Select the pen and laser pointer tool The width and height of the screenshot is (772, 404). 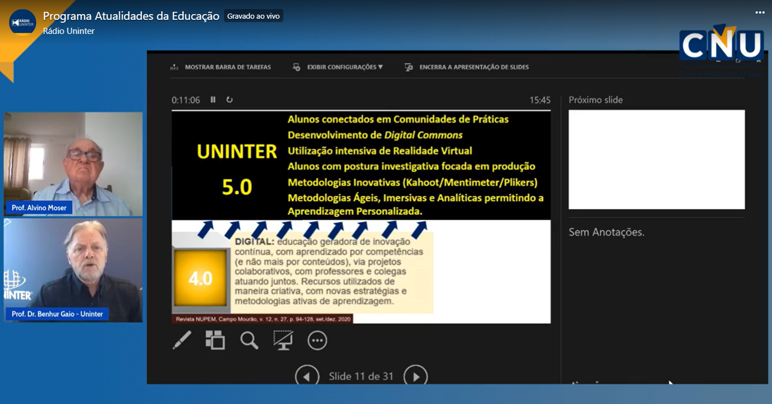click(x=182, y=340)
